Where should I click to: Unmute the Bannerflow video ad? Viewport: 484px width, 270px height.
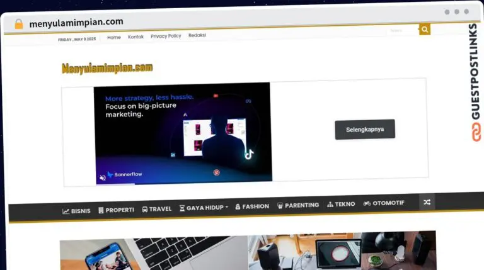click(103, 177)
